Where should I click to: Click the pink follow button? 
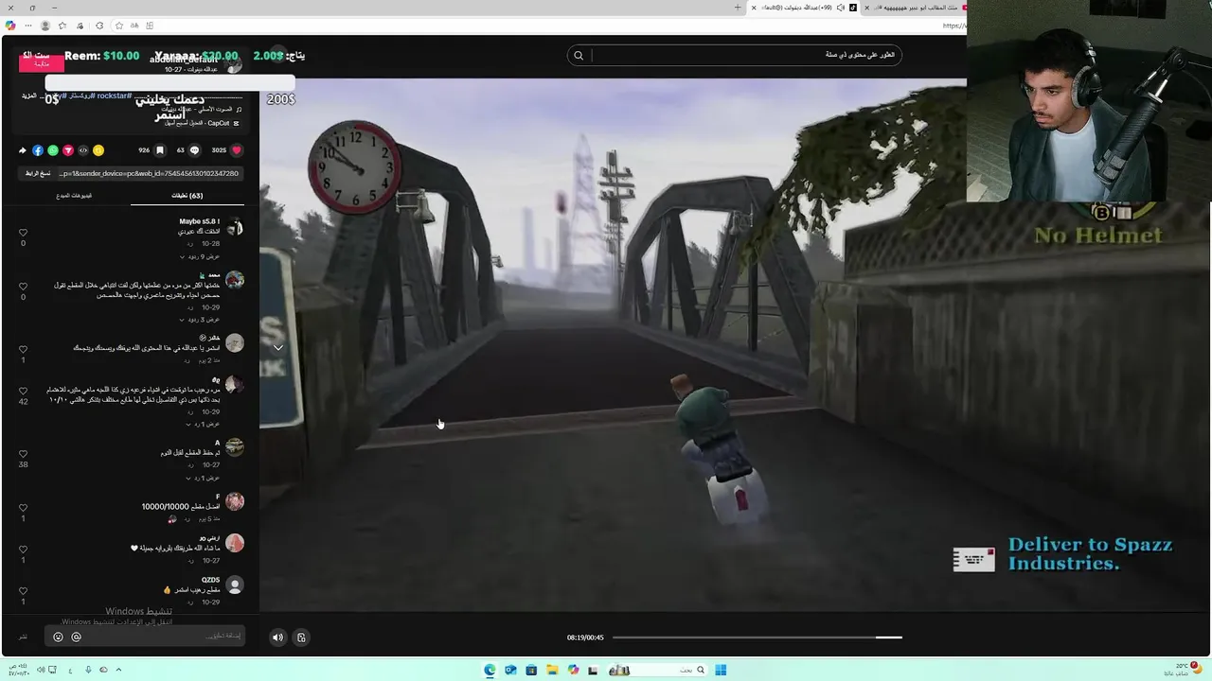[42, 63]
